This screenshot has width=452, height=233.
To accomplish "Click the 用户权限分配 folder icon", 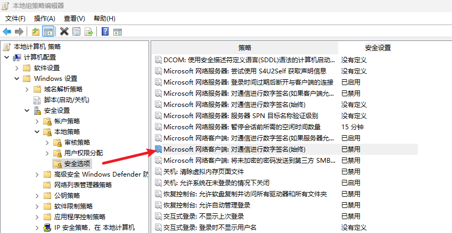I will pyautogui.click(x=57, y=153).
